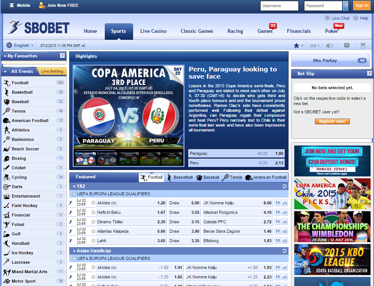Favourite the Dinamo Tbilisi match star in 1X2
Image resolution: width=374 pixels, height=286 pixels.
93,222
